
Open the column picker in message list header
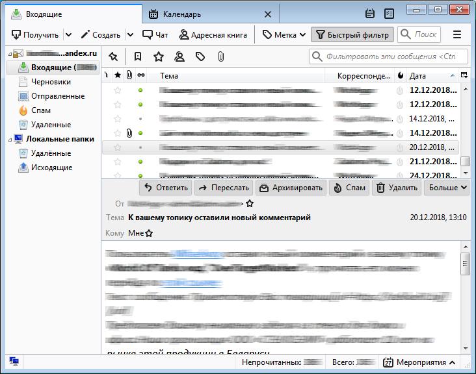[x=464, y=76]
